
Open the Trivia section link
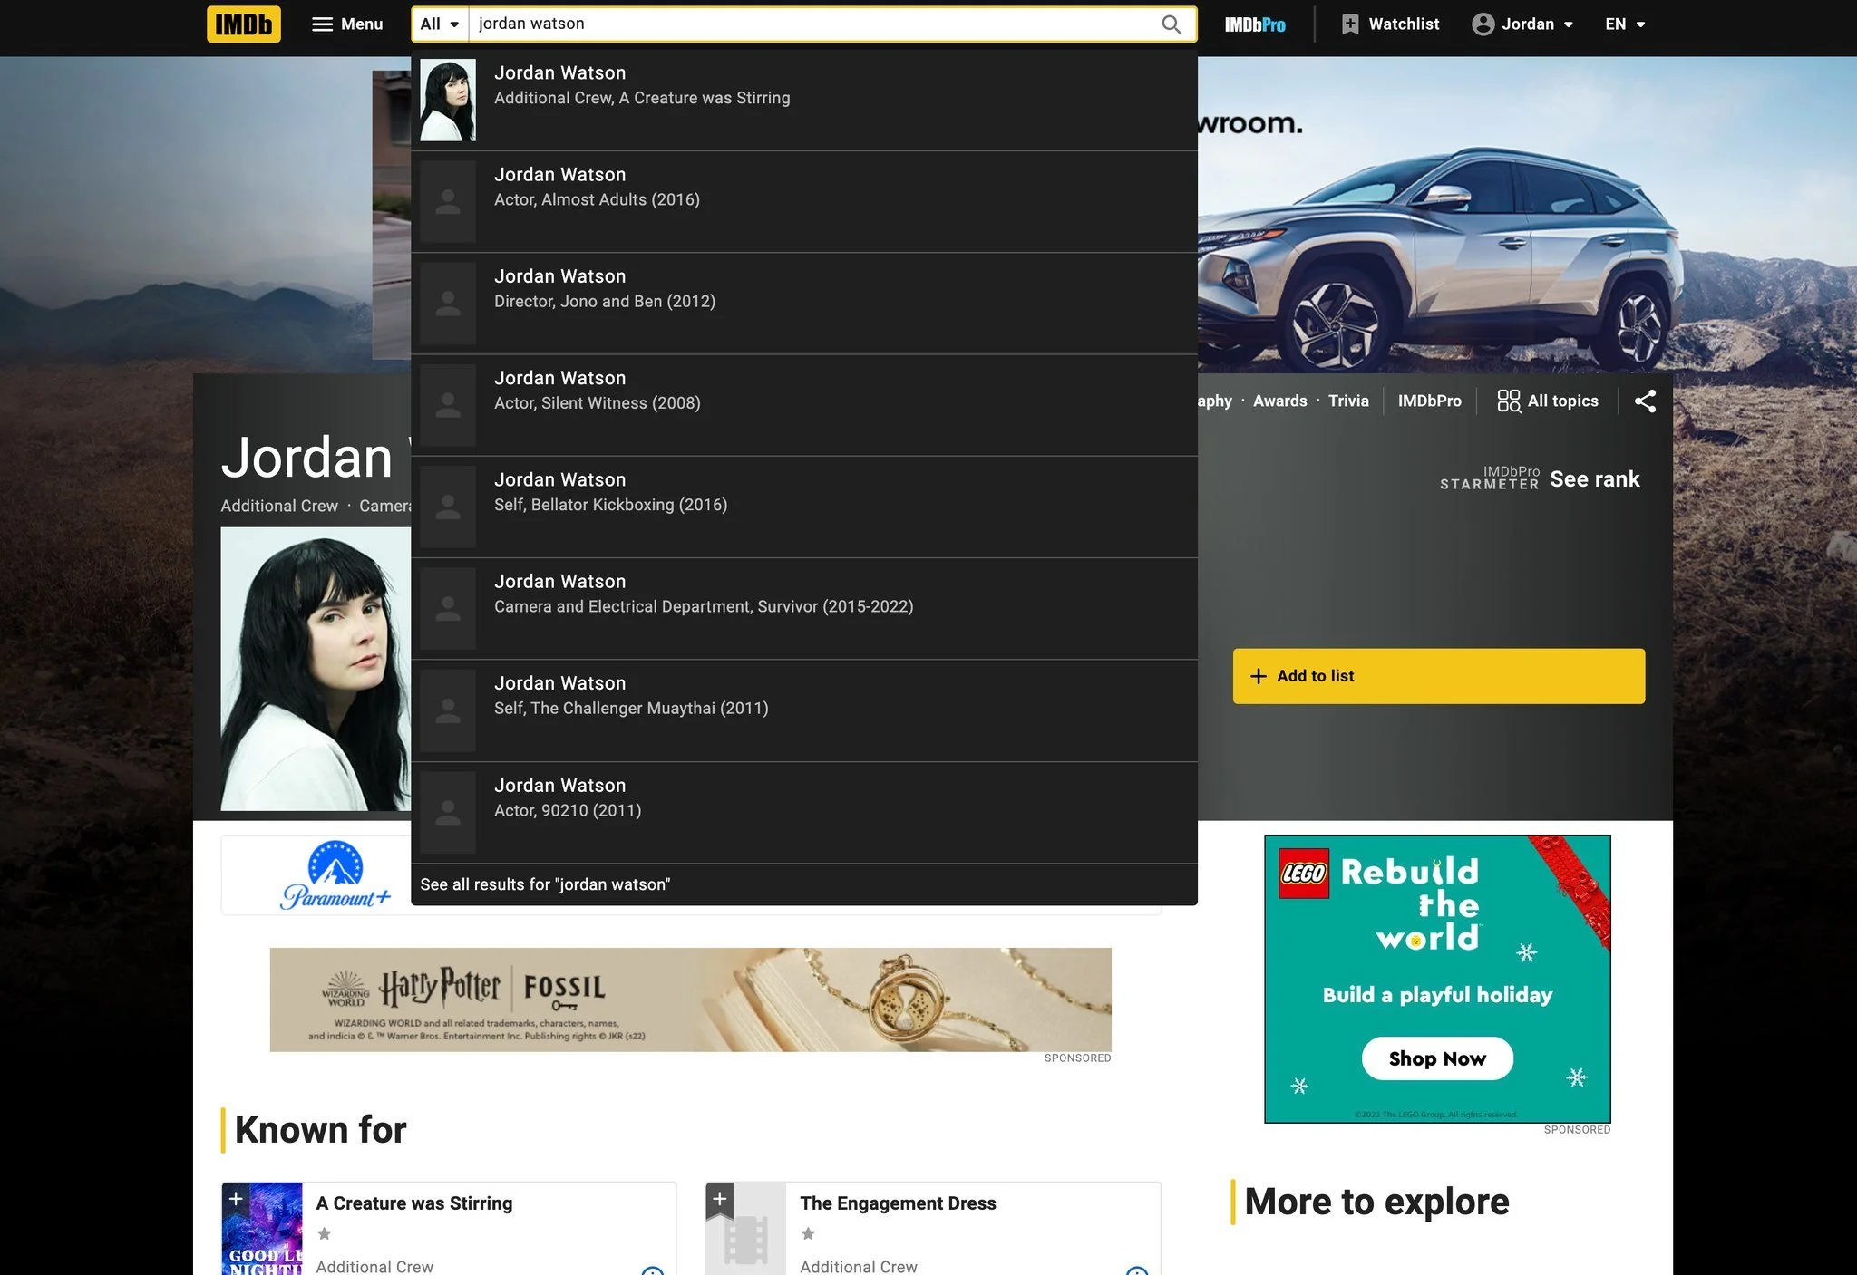tap(1348, 401)
